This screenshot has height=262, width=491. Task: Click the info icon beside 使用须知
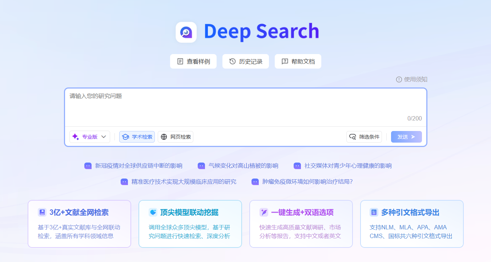[399, 79]
